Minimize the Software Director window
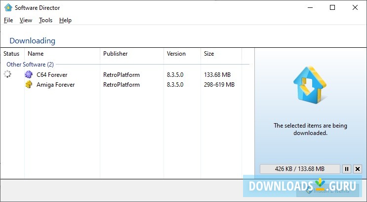 [310, 7]
